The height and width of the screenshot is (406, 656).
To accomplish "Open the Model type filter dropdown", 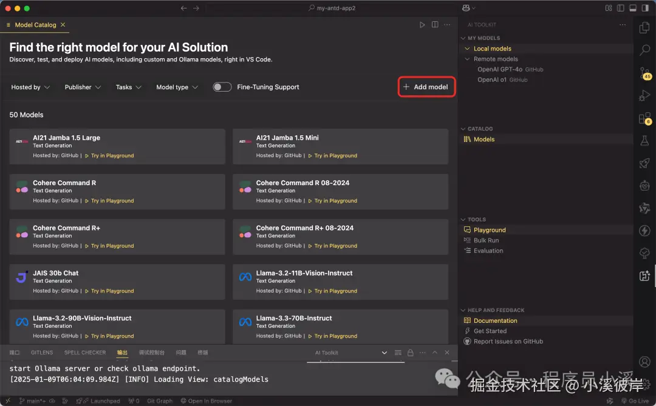I will [x=177, y=87].
